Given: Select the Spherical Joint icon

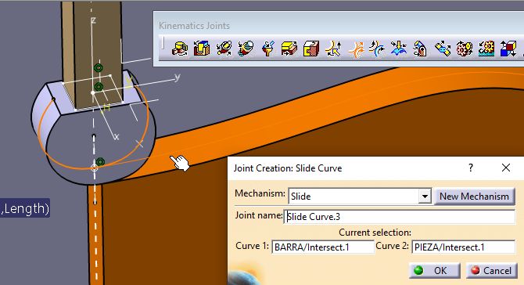Looking at the screenshot, I should tap(267, 49).
